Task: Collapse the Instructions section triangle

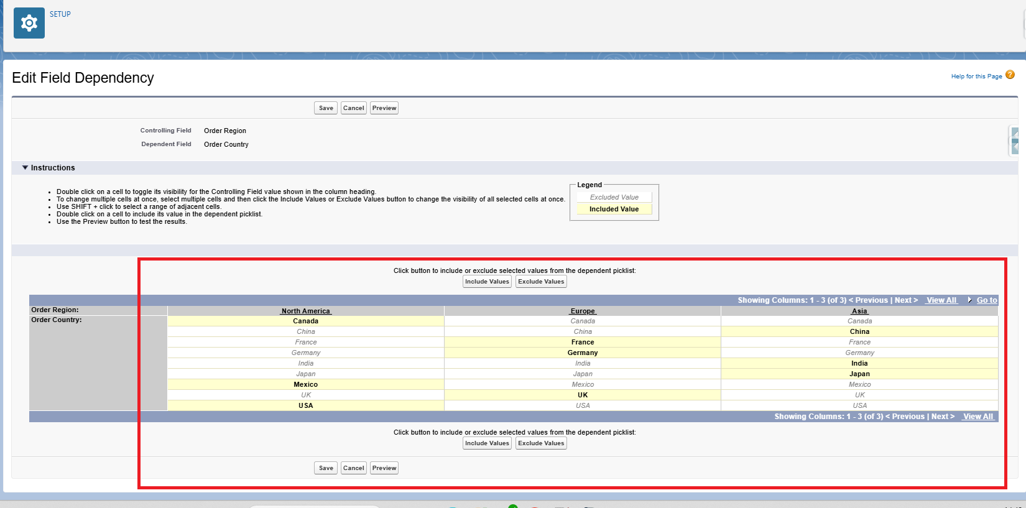Action: pos(25,168)
